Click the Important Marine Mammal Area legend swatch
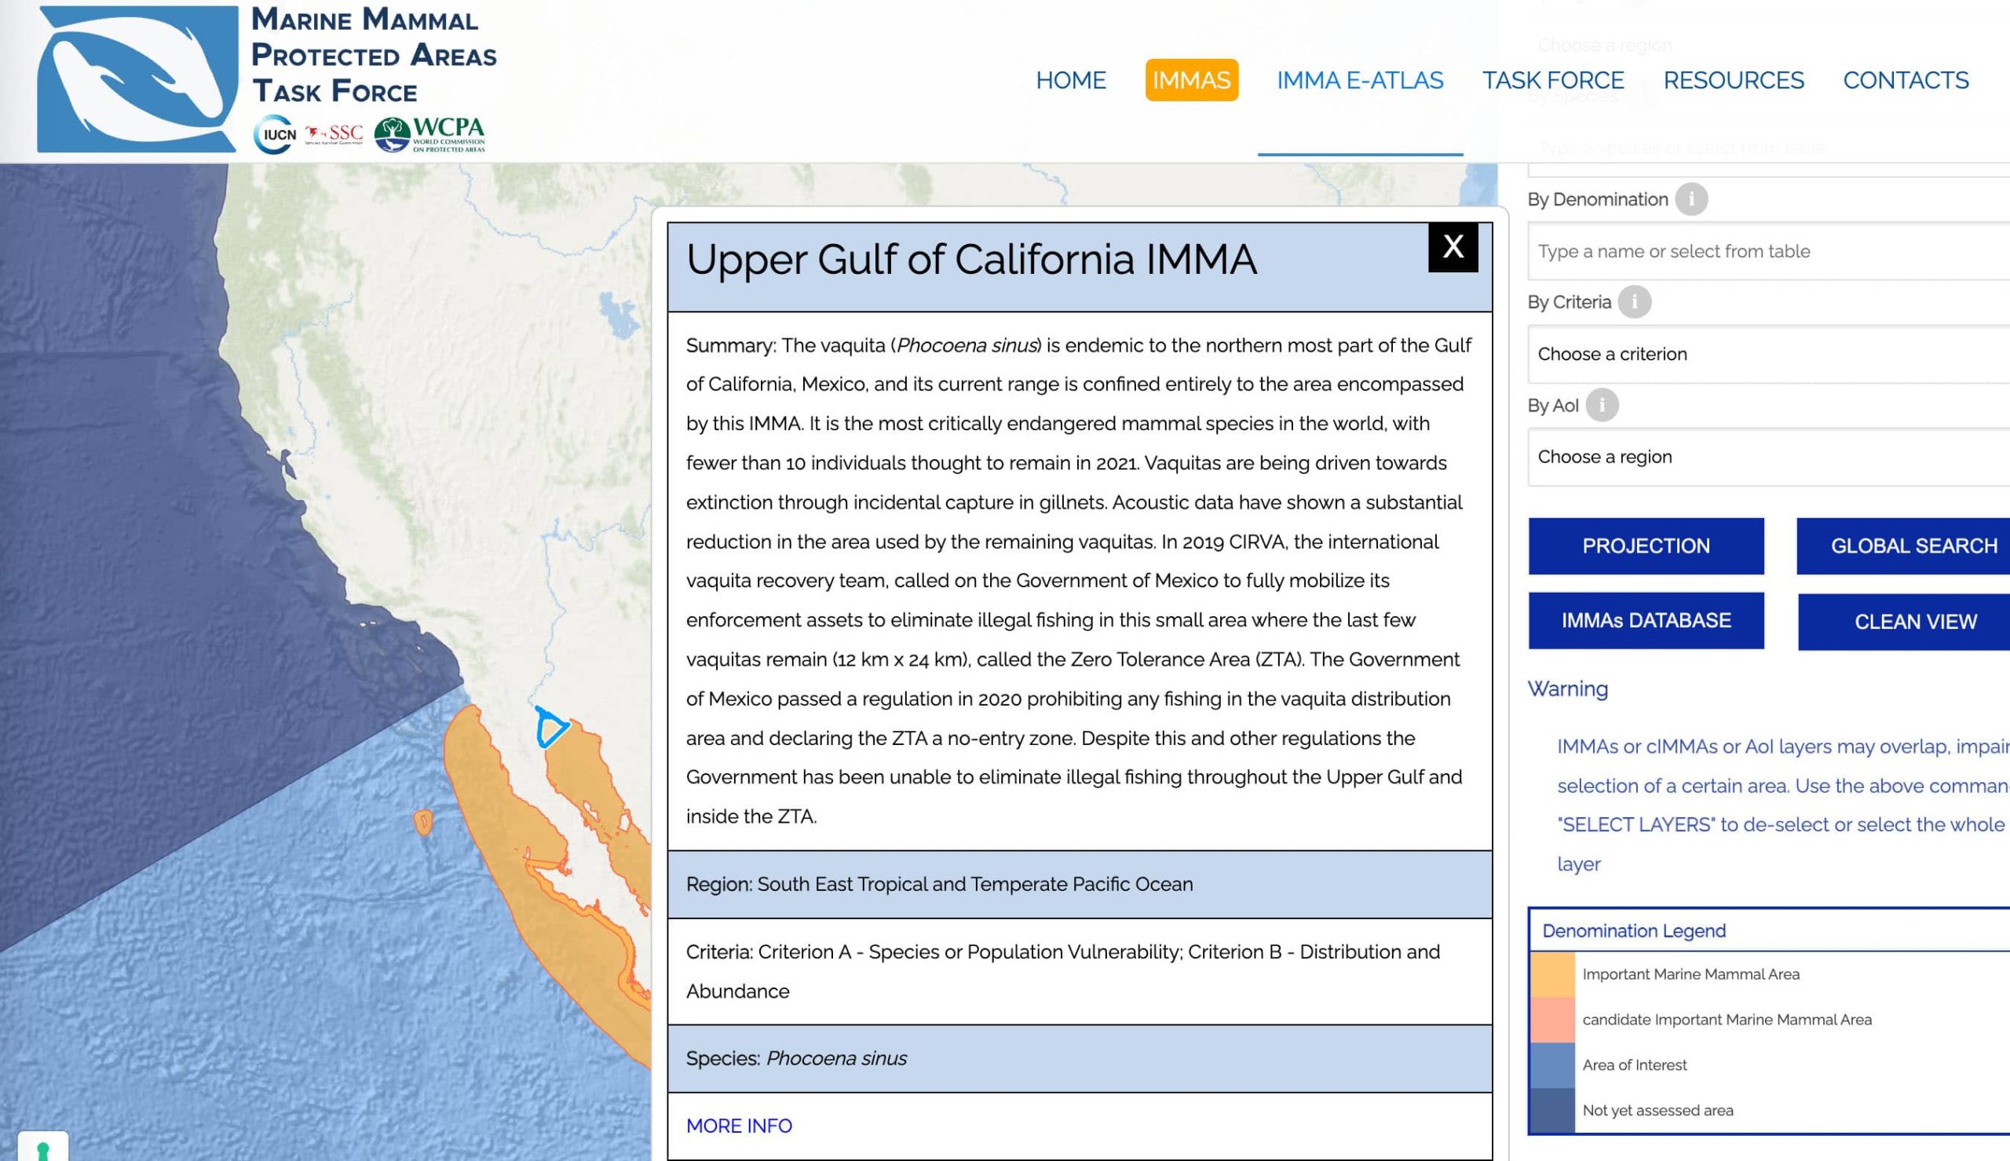This screenshot has height=1161, width=2010. [1552, 974]
